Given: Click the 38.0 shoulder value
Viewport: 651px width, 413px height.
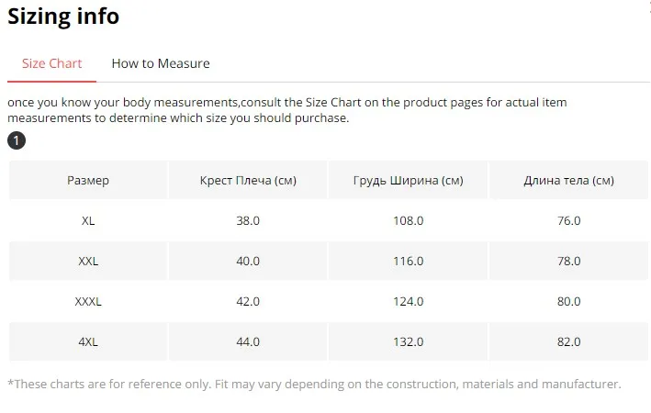Looking at the screenshot, I should 248,220.
